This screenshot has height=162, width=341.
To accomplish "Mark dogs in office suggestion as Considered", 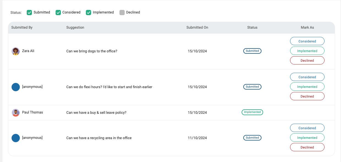I will (307, 41).
